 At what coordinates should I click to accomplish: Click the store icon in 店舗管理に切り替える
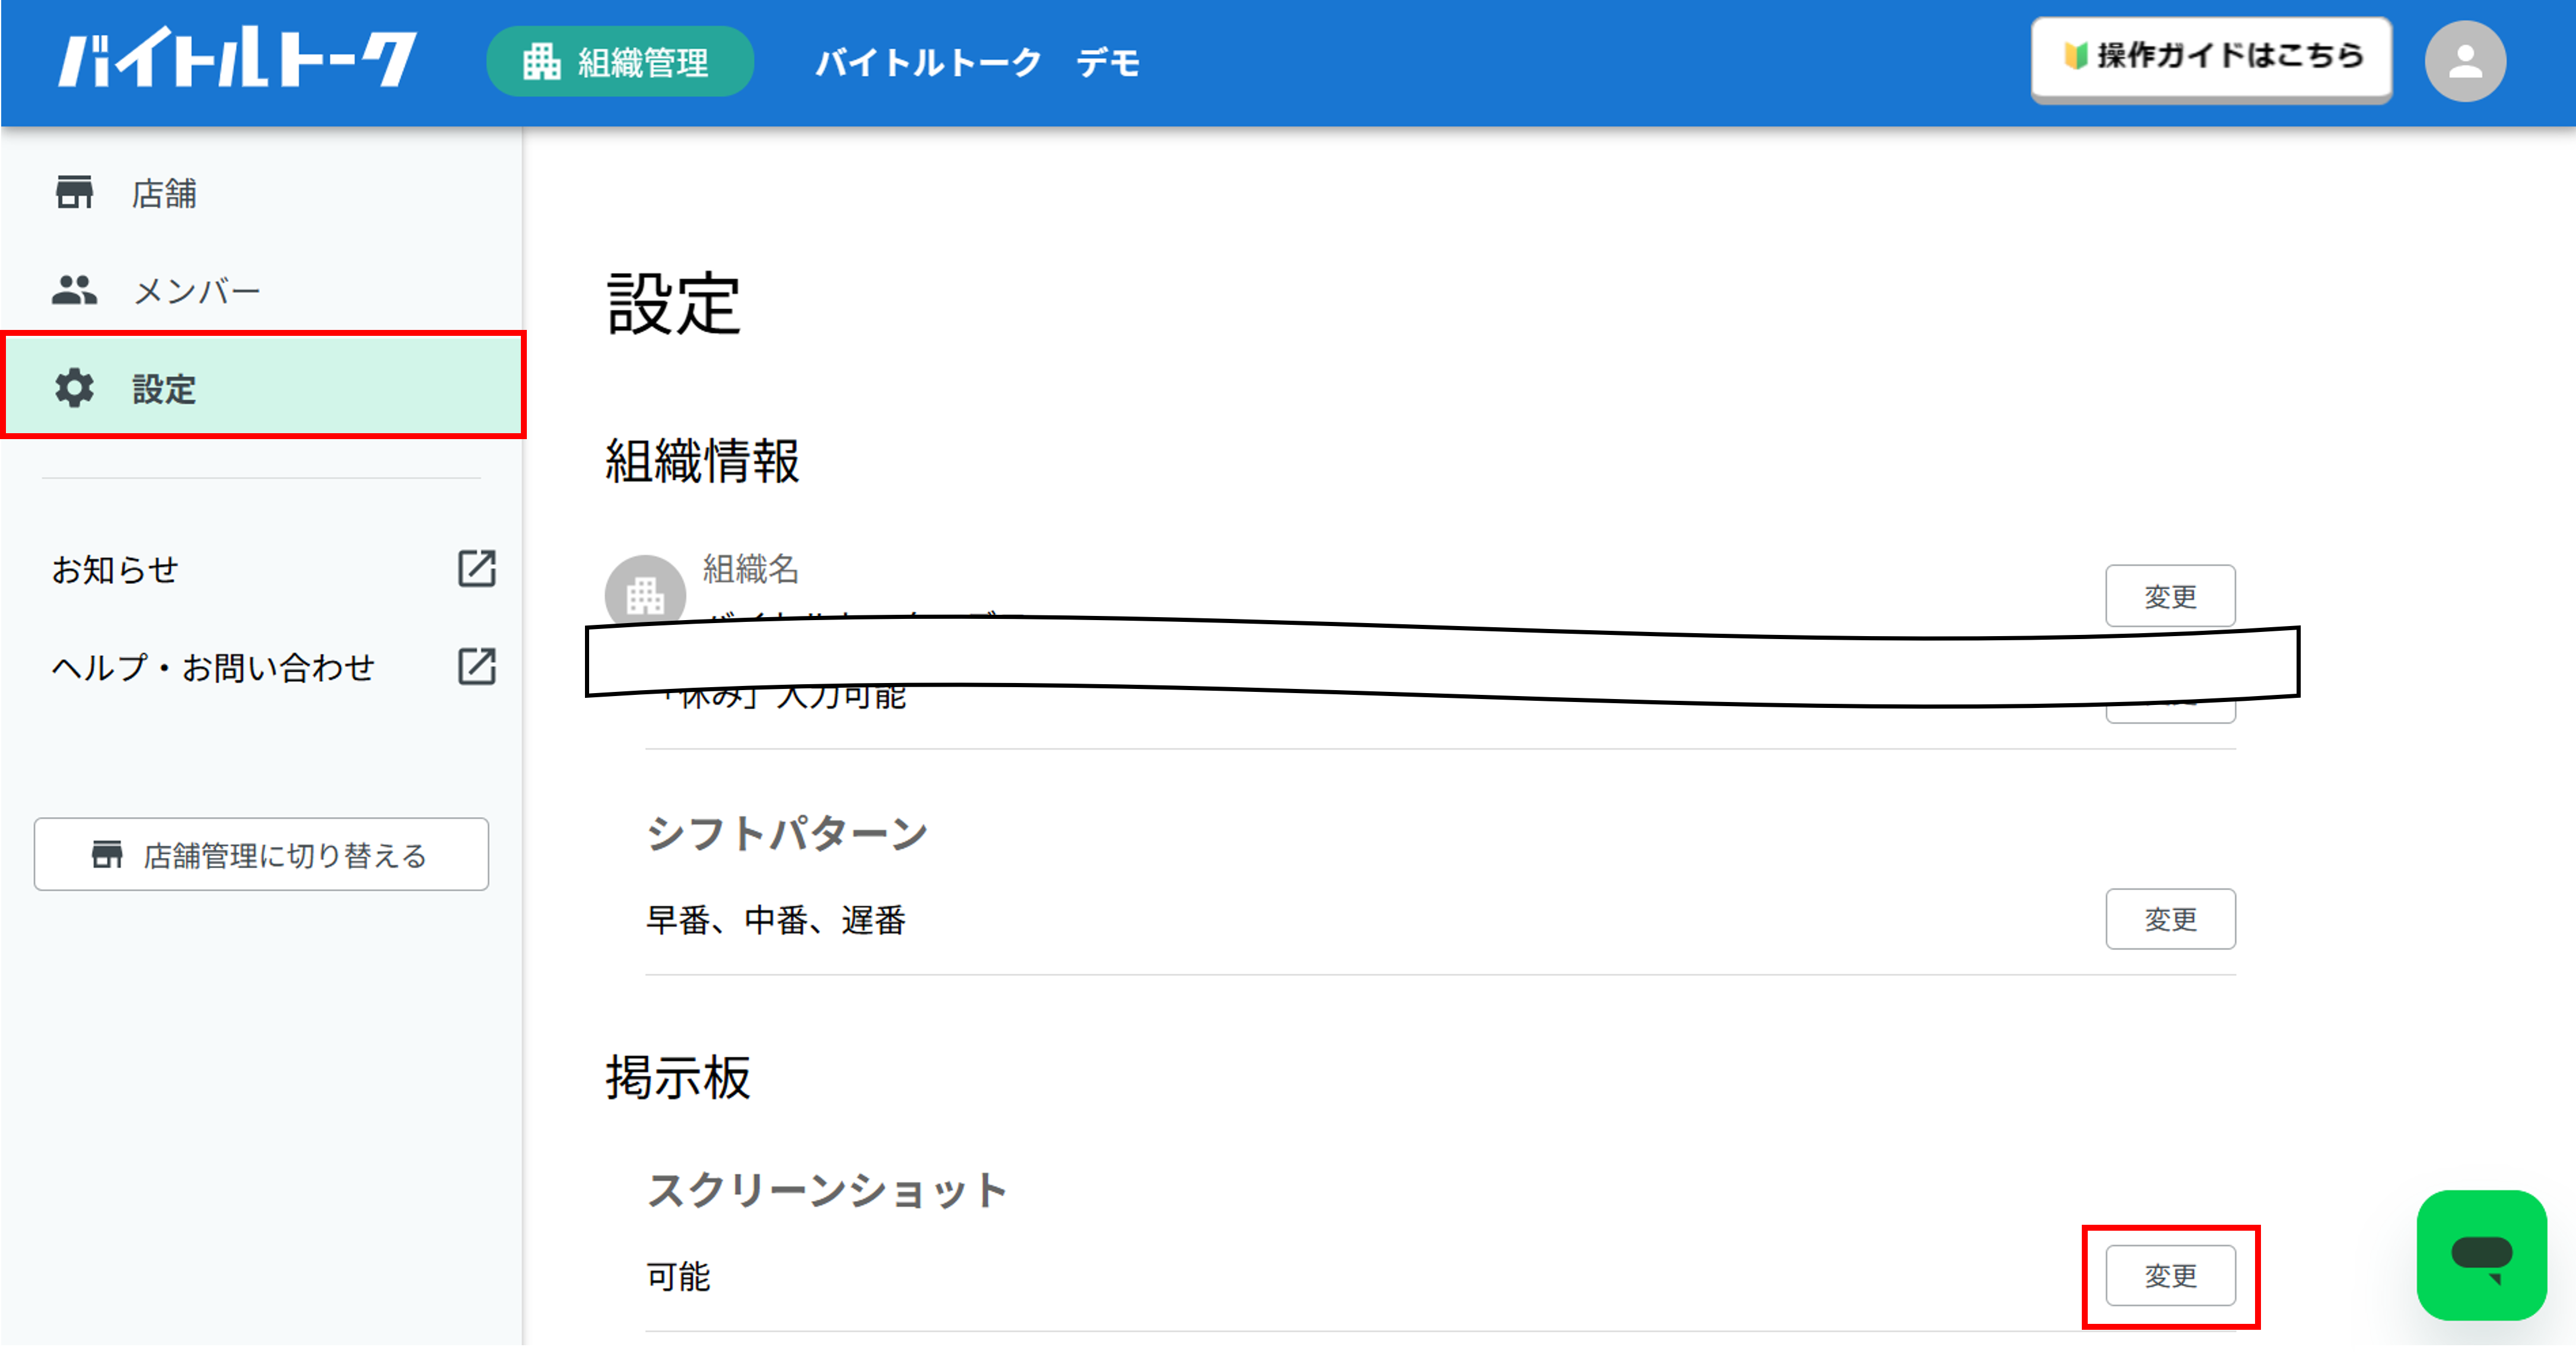tap(107, 855)
